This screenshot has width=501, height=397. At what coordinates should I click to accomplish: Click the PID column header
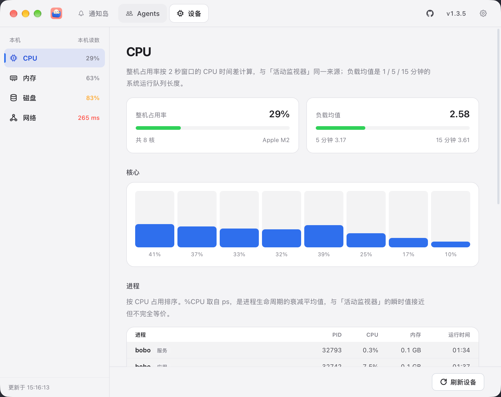tap(337, 335)
